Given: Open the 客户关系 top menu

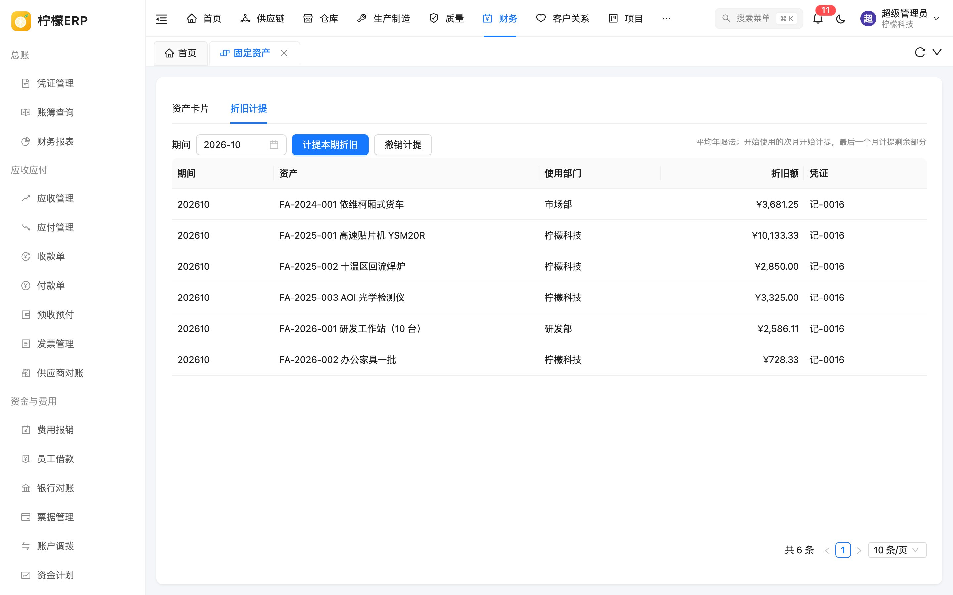Looking at the screenshot, I should [562, 19].
